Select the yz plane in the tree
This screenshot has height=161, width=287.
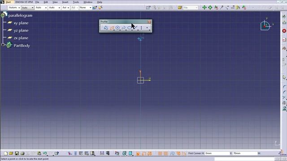coord(21,30)
